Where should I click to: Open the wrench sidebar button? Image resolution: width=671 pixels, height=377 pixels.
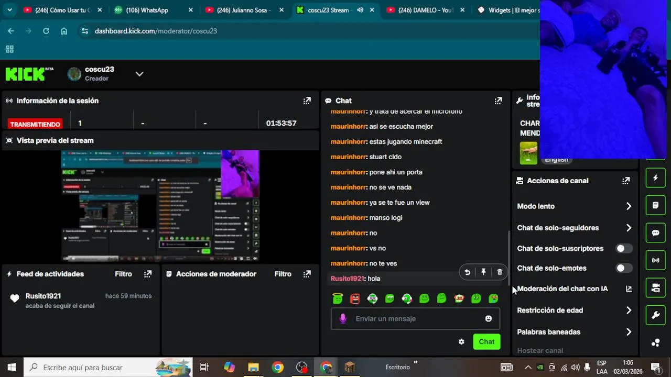(655, 315)
